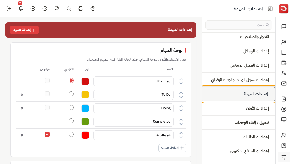This screenshot has height=164, width=292.
Task: Move Doing row up
Action: click(x=181, y=106)
